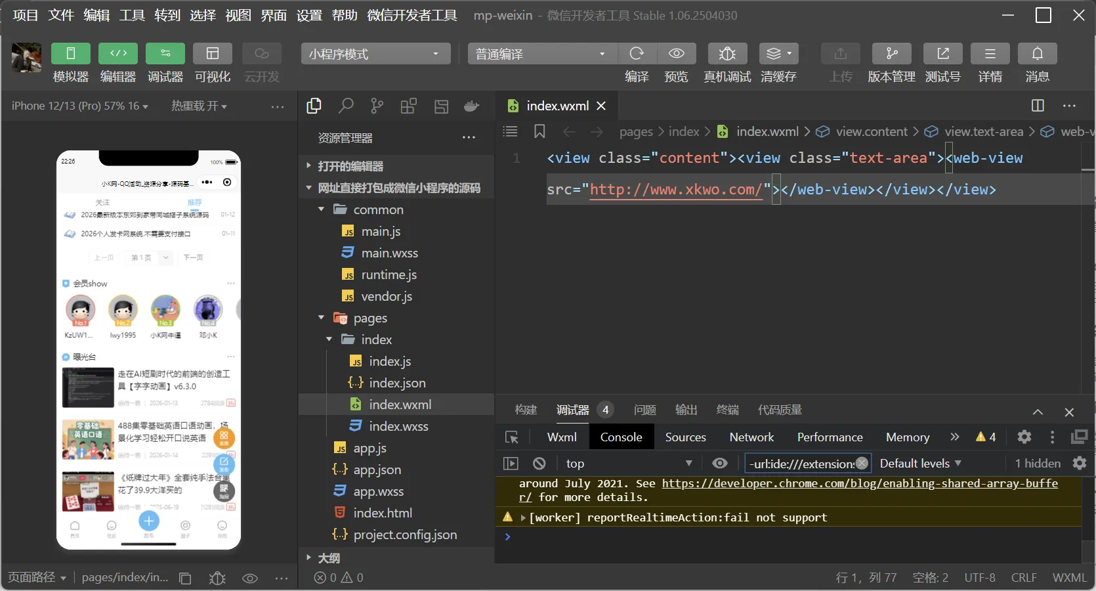Open the 工具 menu in the menu bar
This screenshot has height=591, width=1096.
[131, 15]
